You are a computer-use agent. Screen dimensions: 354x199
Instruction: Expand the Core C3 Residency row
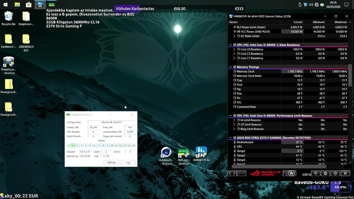pyautogui.click(x=234, y=54)
